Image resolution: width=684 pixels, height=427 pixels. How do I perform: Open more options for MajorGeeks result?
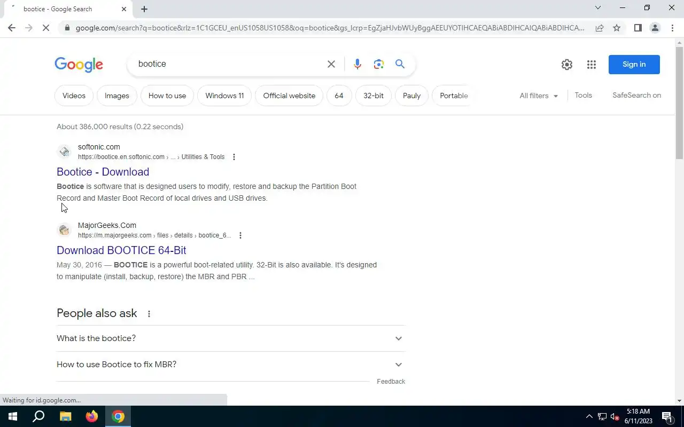pos(240,235)
